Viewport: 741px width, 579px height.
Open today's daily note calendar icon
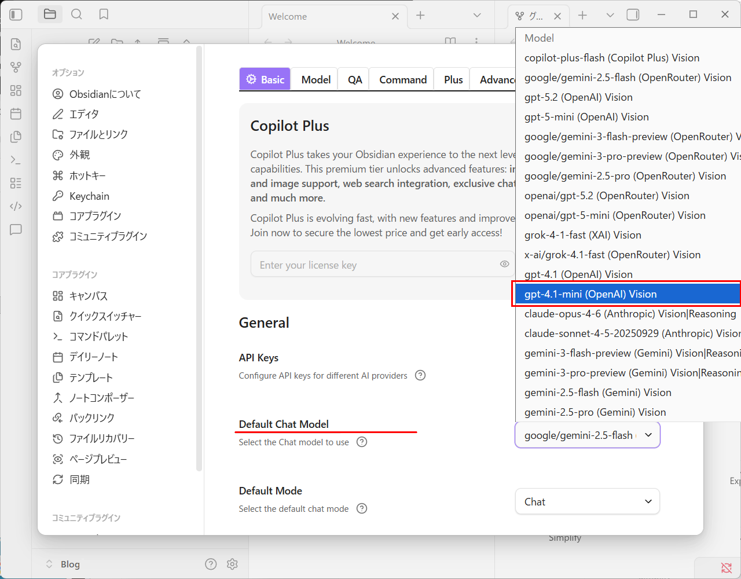pos(16,113)
